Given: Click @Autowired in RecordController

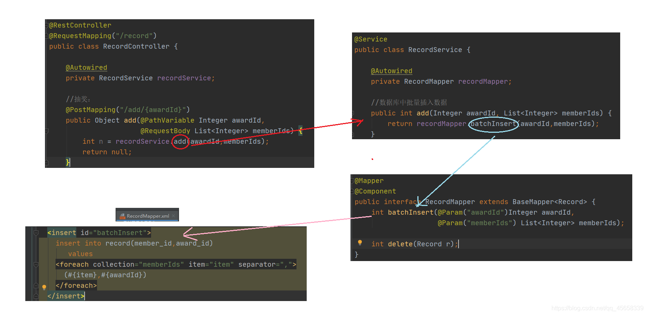Looking at the screenshot, I should click(86, 68).
